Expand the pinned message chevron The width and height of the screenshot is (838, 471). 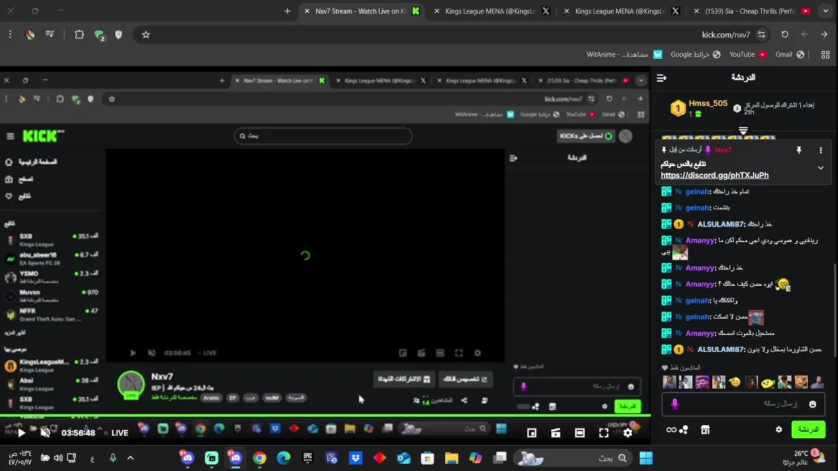tap(820, 167)
